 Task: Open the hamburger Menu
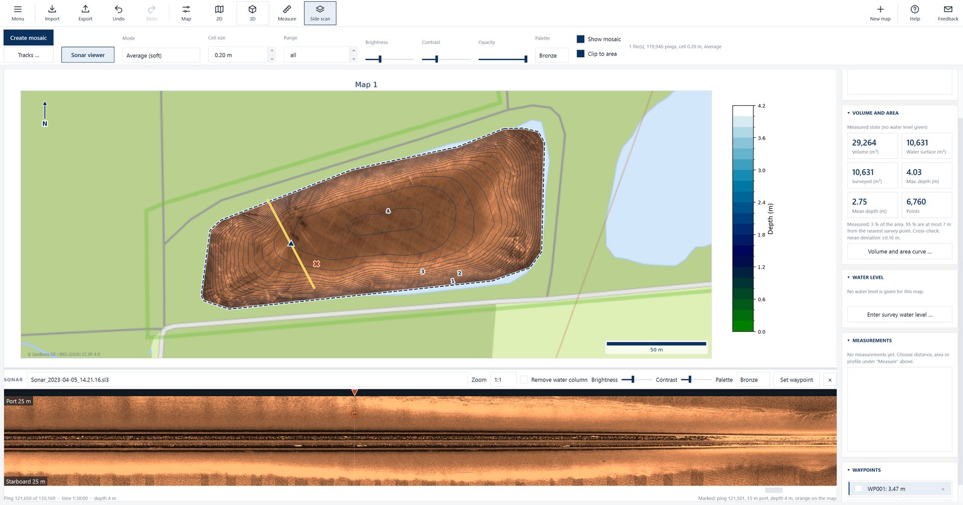point(18,13)
